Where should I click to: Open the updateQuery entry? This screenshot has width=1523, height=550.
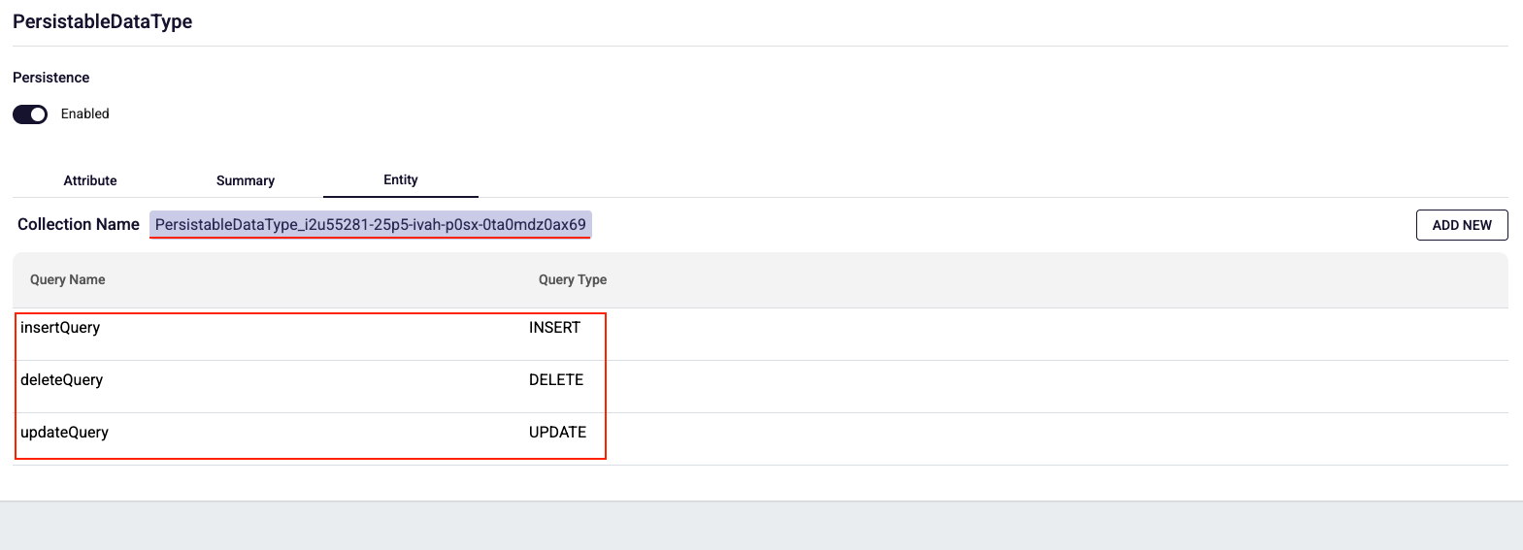65,433
